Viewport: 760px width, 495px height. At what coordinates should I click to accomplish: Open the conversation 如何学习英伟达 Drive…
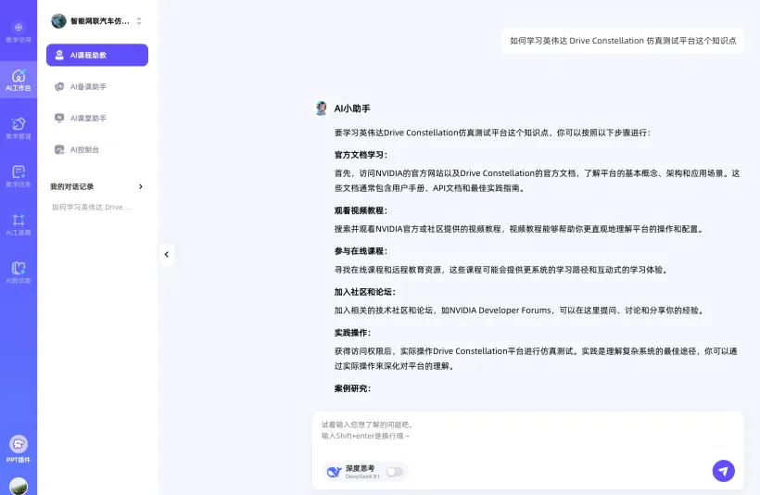[91, 207]
